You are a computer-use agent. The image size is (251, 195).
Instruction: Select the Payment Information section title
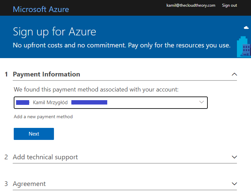pyautogui.click(x=46, y=74)
